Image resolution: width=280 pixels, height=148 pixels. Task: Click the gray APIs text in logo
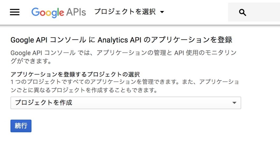coord(76,12)
